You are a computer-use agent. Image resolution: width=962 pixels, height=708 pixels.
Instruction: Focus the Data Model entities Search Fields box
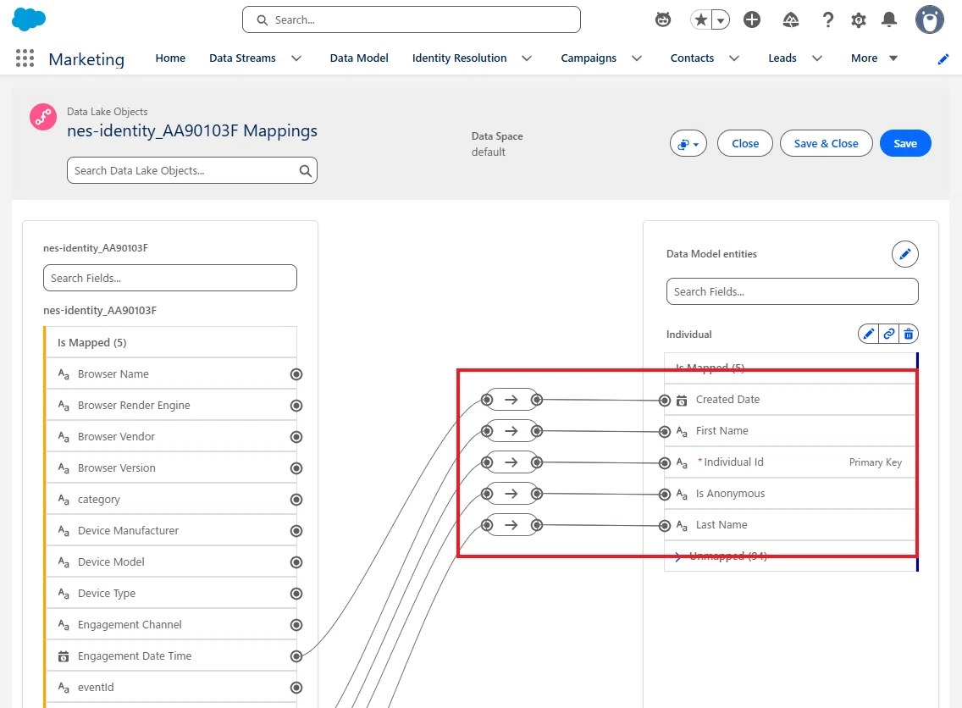click(792, 291)
